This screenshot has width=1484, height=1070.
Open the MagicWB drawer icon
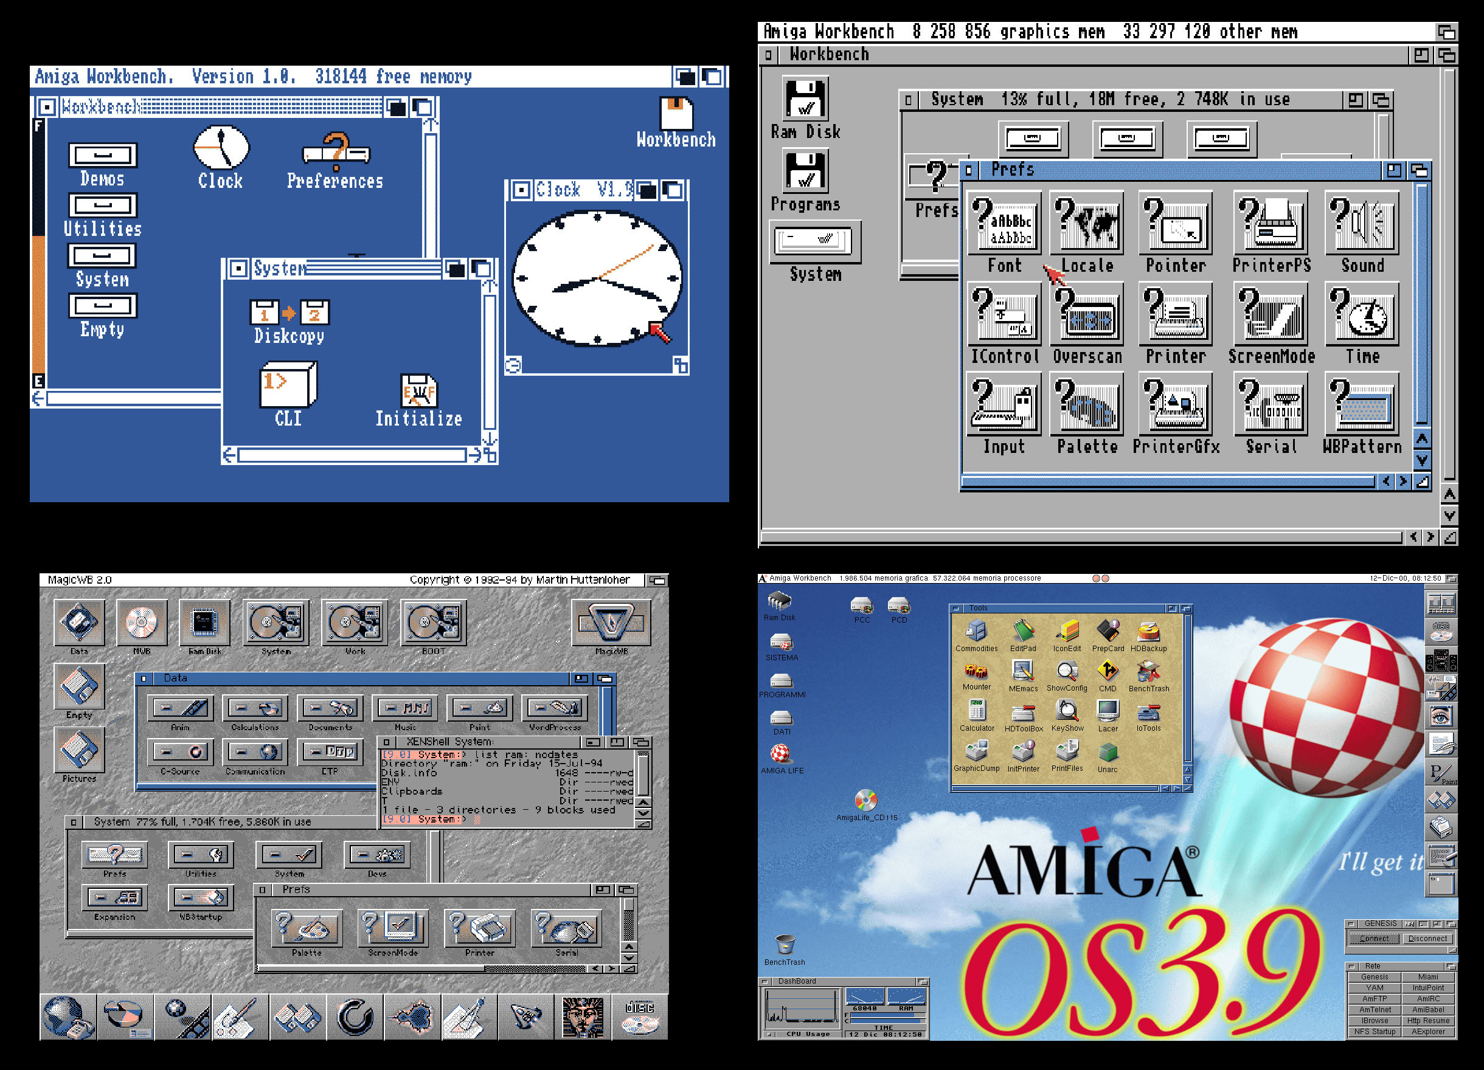(x=611, y=621)
